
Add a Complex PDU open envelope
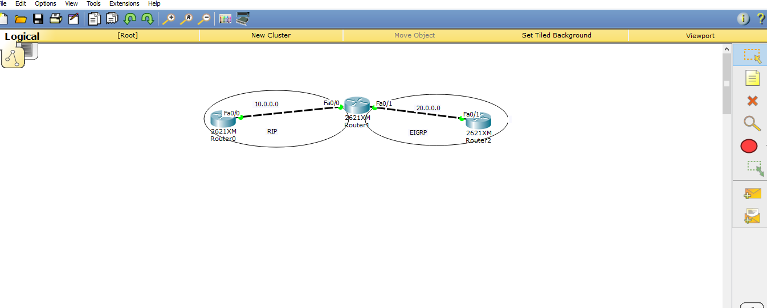(x=752, y=216)
